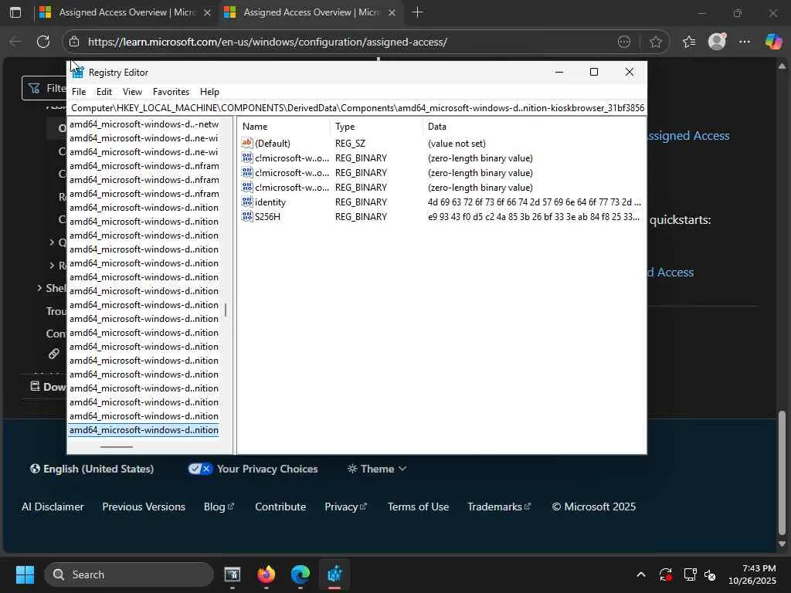The height and width of the screenshot is (593, 791).
Task: Click the page feedback icon in address bar
Action: coord(624,42)
